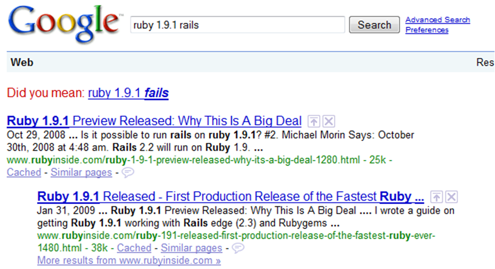
Task: Select the Web tab label
Action: [x=22, y=62]
